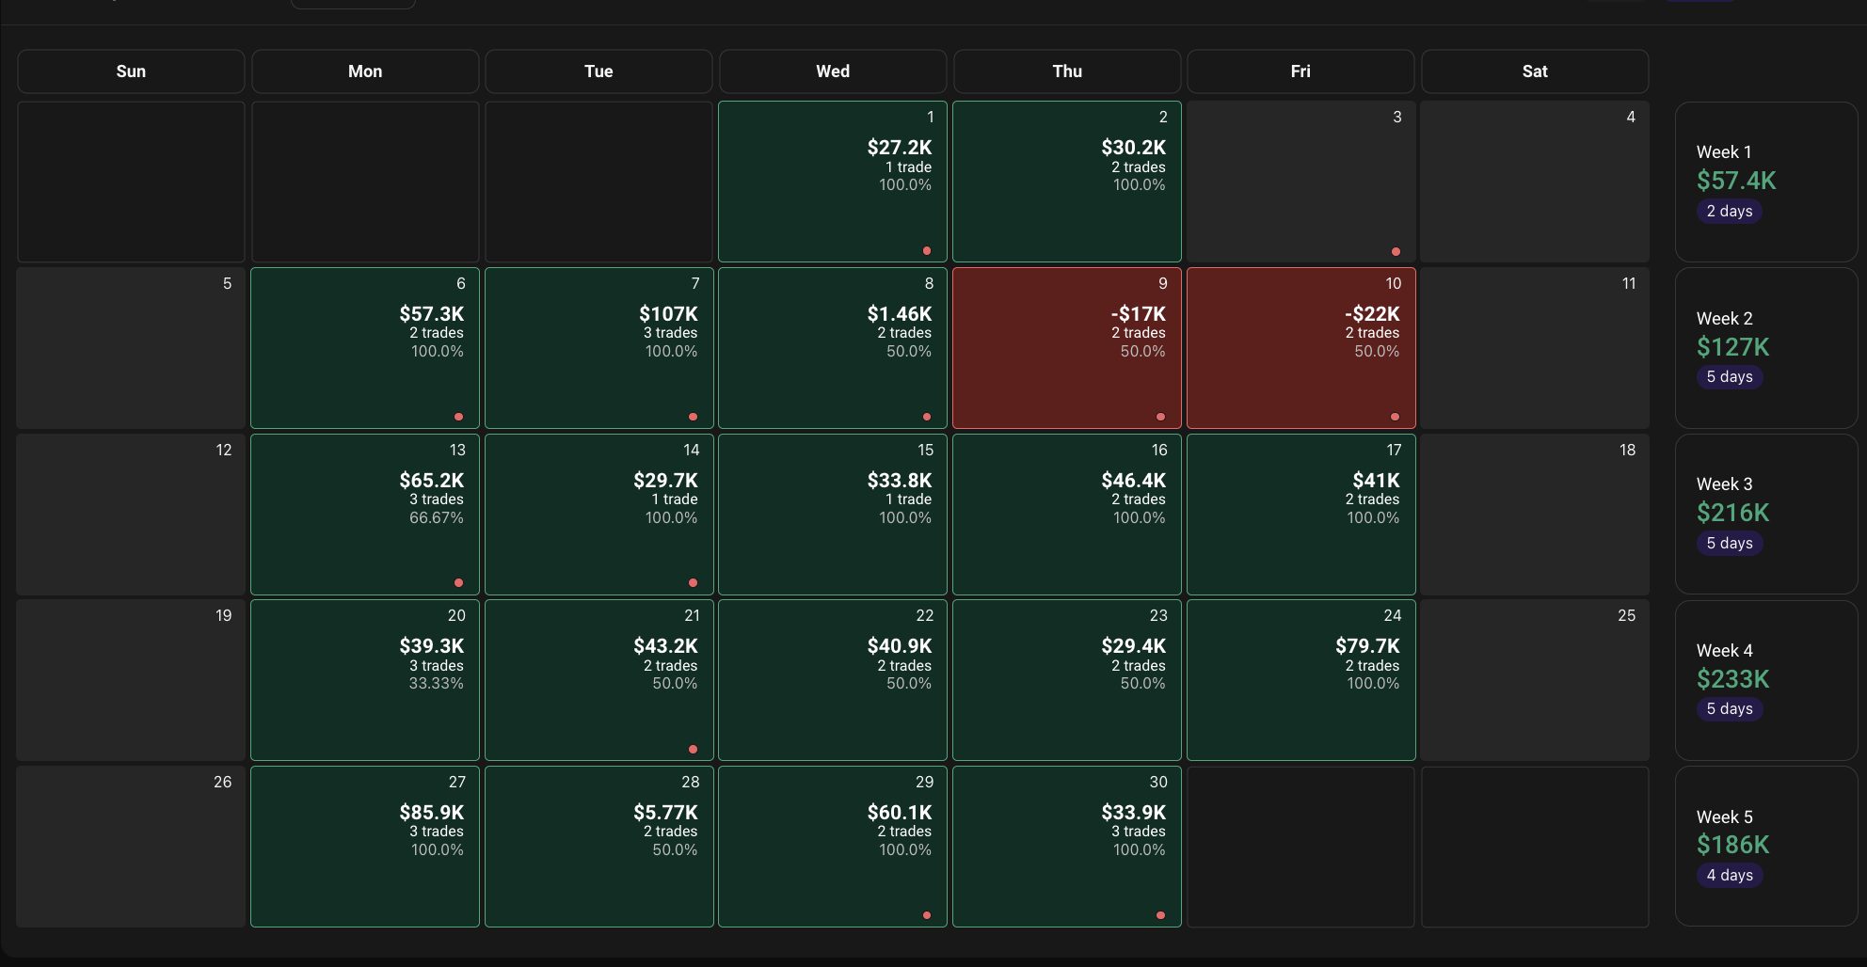Screen dimensions: 1867x967
Task: Open day 20 cell showing $39.3K
Action: click(365, 680)
